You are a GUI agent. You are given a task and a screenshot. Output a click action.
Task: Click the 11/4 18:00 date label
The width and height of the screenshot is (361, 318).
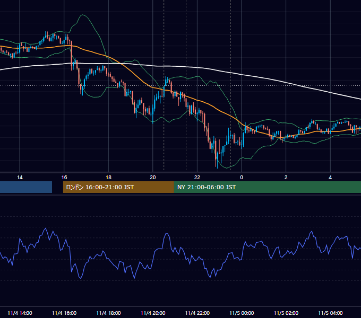click(108, 313)
